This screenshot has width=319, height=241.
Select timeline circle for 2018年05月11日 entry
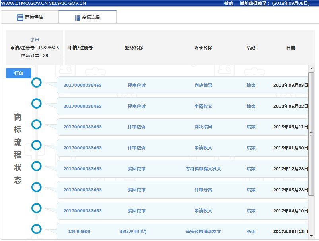(37, 124)
